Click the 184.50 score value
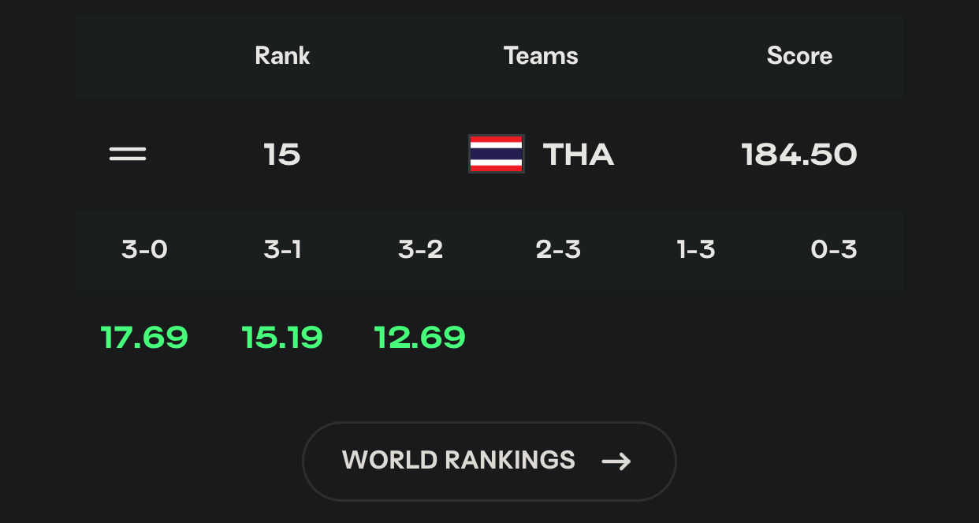Viewport: 979px width, 523px height. pos(799,155)
